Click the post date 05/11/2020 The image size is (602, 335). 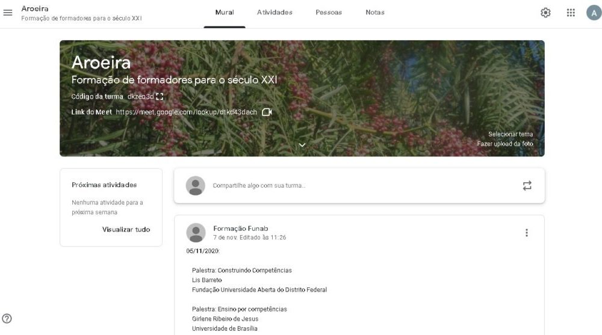click(x=203, y=251)
